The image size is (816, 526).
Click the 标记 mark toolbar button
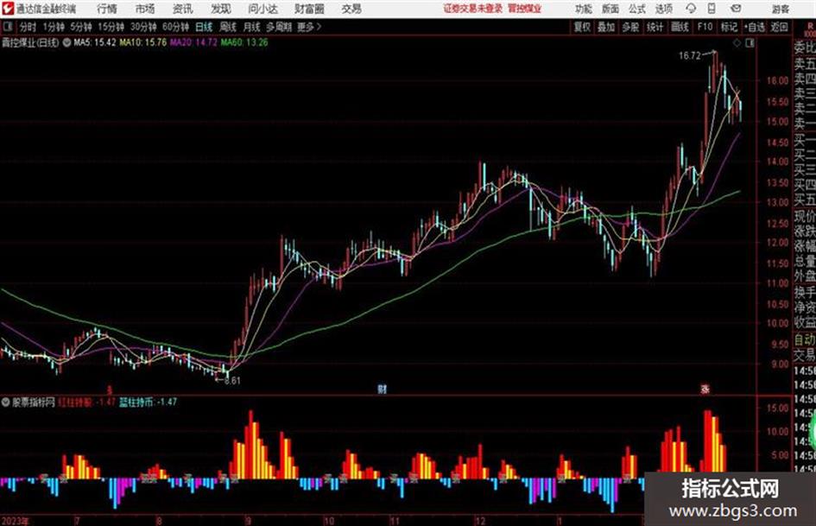click(729, 27)
